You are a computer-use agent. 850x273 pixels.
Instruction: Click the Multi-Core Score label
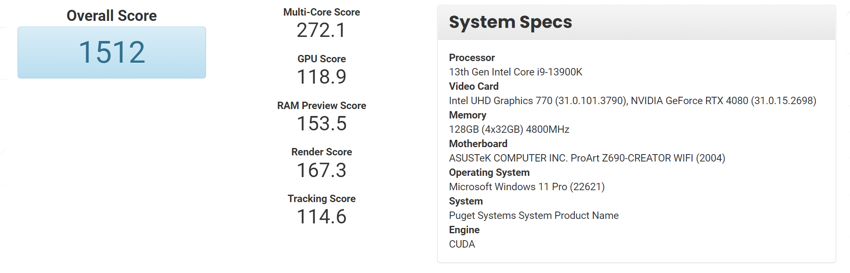[322, 12]
